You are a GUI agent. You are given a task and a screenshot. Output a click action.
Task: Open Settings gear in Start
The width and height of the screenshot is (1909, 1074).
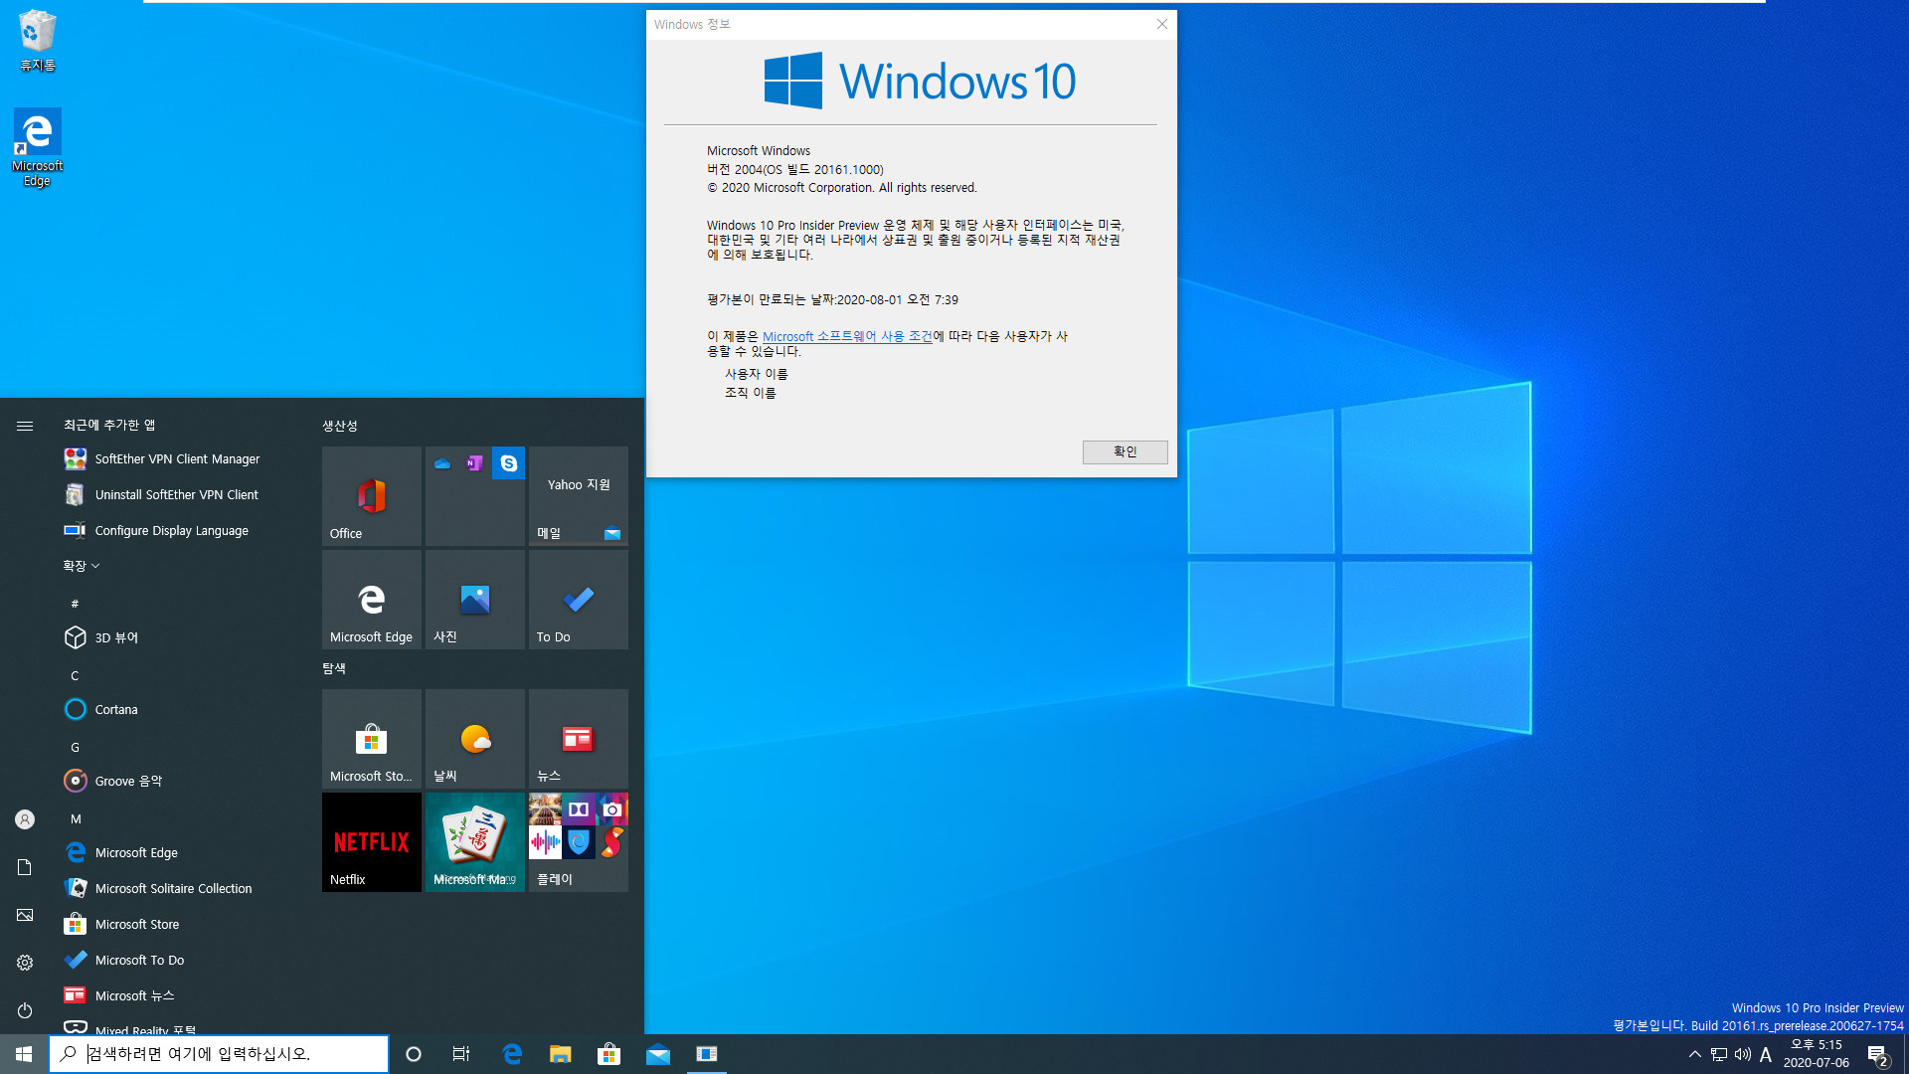click(x=25, y=963)
